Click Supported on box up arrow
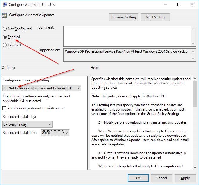This screenshot has height=185, width=199. click(193, 51)
